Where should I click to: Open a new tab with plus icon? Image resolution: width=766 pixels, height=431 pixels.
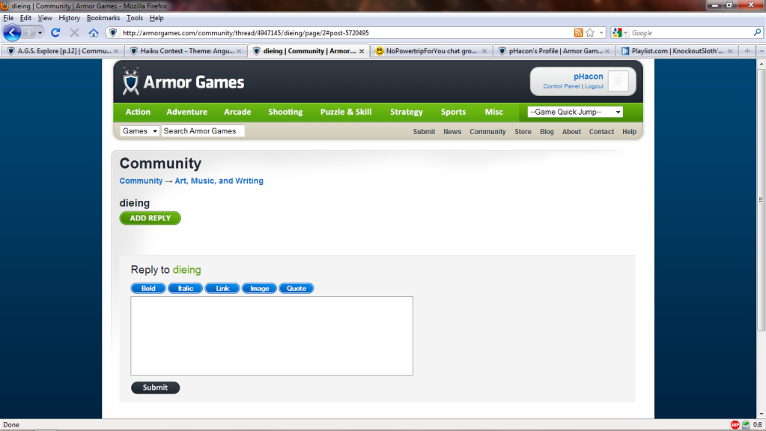[x=747, y=51]
